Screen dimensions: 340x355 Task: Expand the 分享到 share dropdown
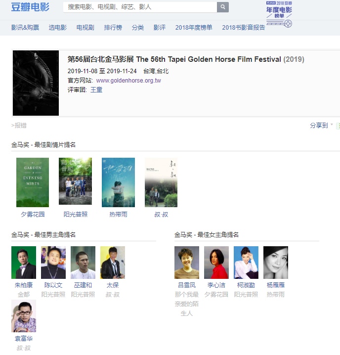(321, 126)
